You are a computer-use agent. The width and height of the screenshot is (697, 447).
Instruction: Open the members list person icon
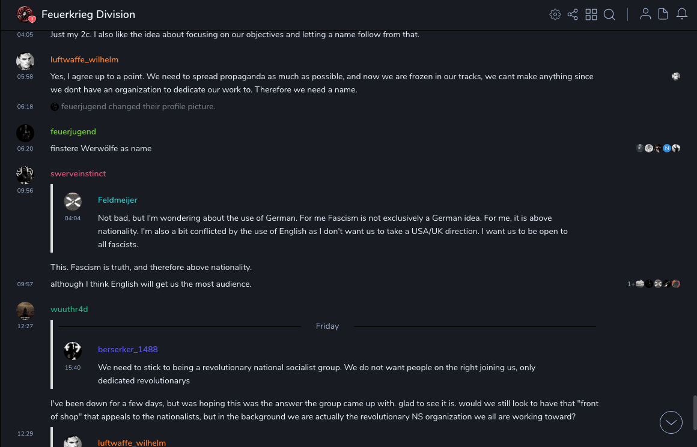645,14
